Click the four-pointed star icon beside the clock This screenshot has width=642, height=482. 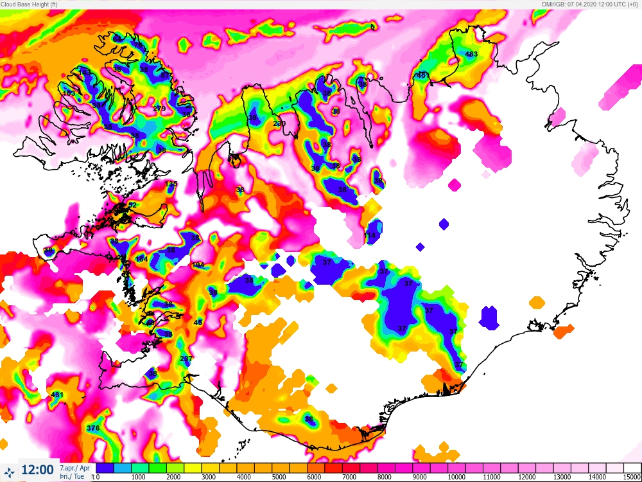[10, 471]
